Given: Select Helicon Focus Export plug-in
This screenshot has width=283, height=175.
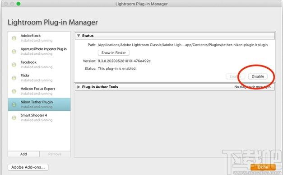Looking at the screenshot, I should coord(39,91).
